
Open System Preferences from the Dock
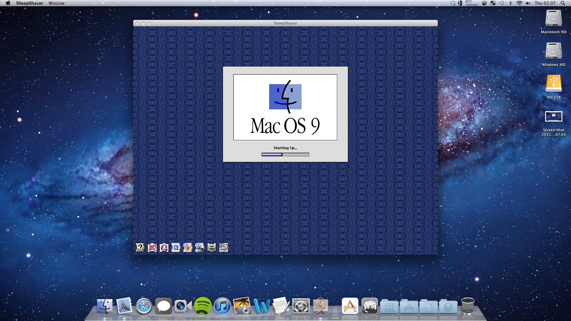point(301,306)
